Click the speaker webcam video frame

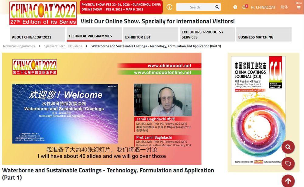point(163,100)
